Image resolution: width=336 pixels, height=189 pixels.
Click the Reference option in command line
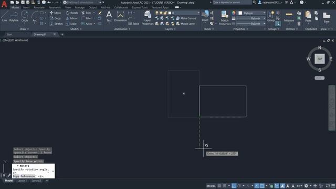coord(28,176)
